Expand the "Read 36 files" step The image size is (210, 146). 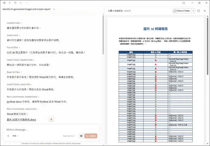[x=14, y=72]
